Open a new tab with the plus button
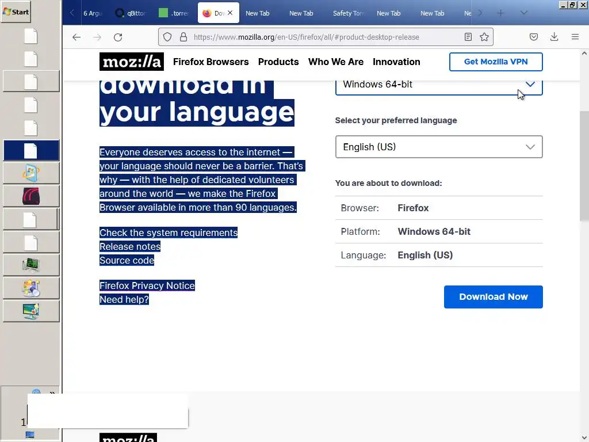Image resolution: width=589 pixels, height=442 pixels. point(500,13)
